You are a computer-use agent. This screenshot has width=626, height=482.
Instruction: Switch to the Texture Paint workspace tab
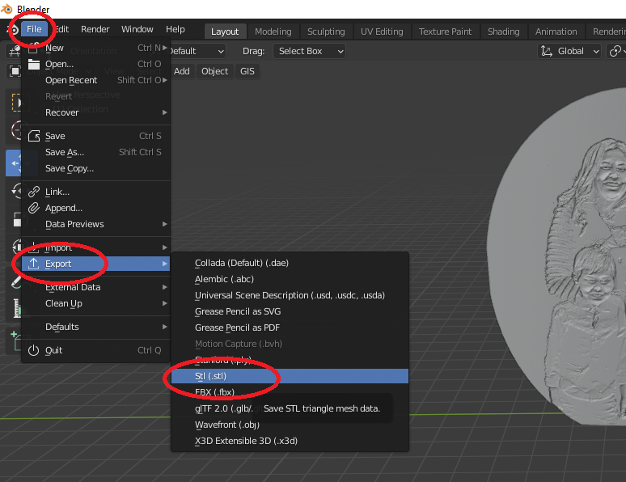coord(445,32)
